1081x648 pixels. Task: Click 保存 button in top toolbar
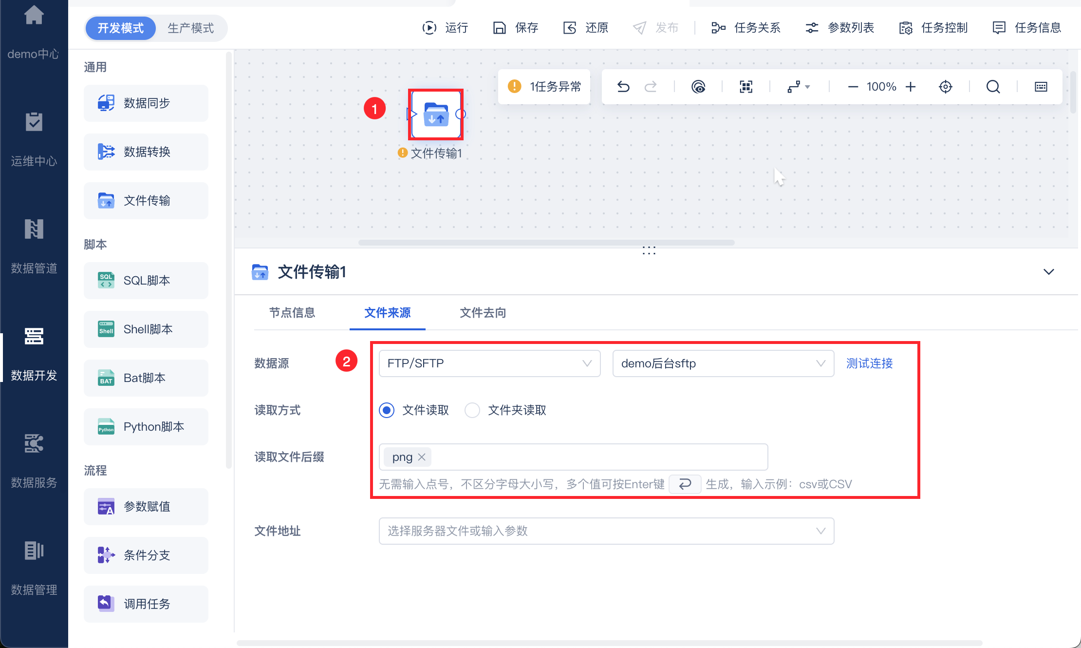point(516,28)
